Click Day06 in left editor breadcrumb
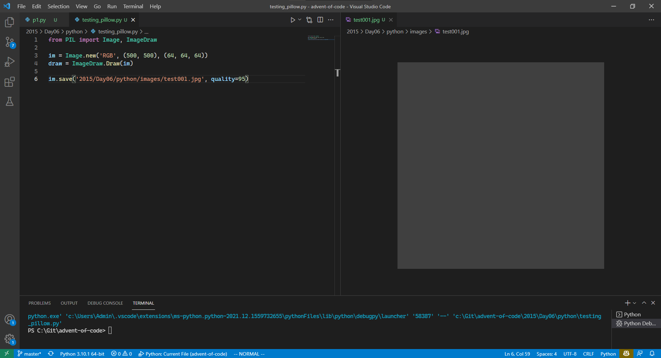The width and height of the screenshot is (661, 358). [52, 31]
